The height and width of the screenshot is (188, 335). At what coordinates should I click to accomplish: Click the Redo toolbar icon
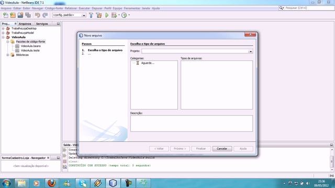45,15
